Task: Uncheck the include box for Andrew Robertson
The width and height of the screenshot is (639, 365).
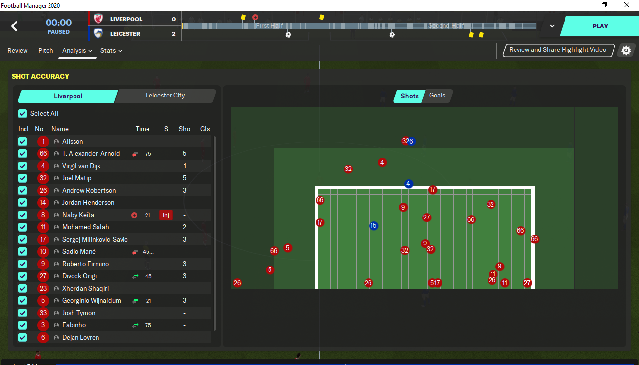Action: 23,191
